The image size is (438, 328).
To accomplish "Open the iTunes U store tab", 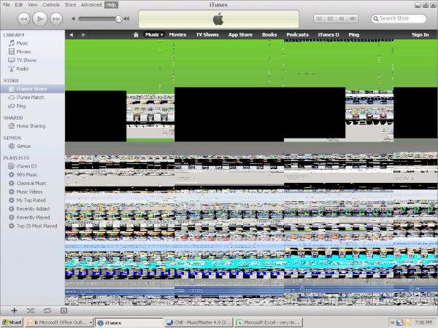I will coord(328,34).
